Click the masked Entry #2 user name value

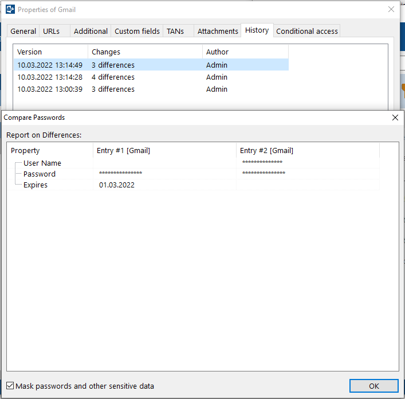point(262,163)
